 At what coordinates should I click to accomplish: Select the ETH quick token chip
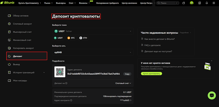[84, 38]
